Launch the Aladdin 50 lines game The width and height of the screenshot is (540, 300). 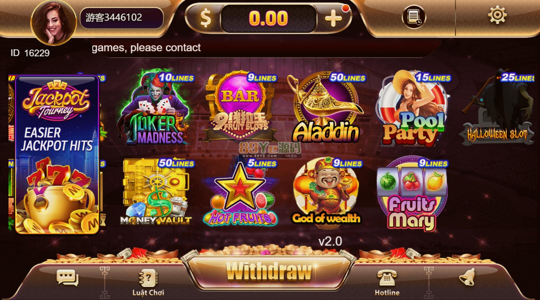pyautogui.click(x=326, y=107)
